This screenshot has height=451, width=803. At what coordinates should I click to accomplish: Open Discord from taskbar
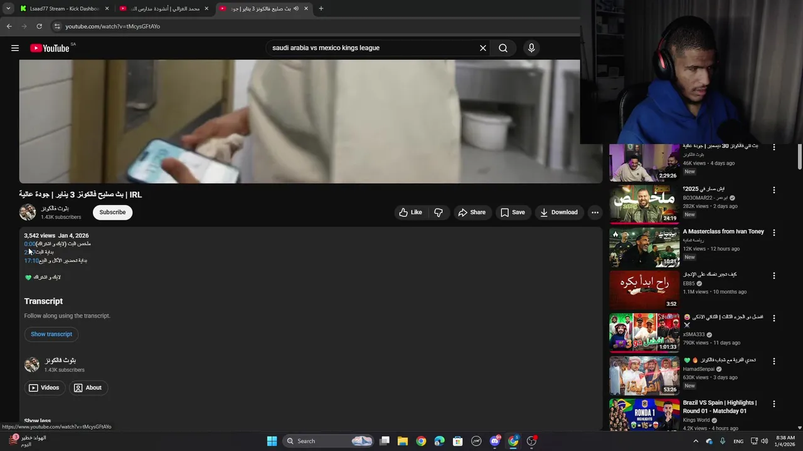tap(495, 441)
